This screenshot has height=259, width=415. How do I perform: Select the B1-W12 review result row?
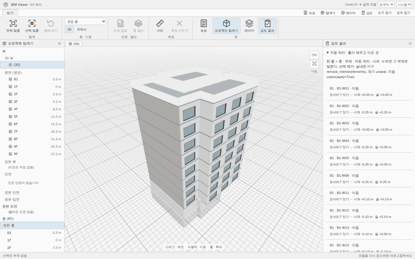pos(369,214)
